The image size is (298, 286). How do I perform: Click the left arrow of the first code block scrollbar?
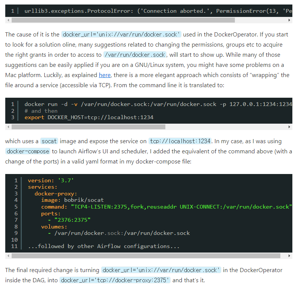(8, 20)
